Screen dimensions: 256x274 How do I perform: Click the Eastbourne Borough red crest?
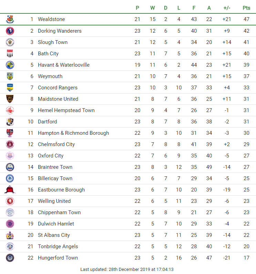(10, 189)
